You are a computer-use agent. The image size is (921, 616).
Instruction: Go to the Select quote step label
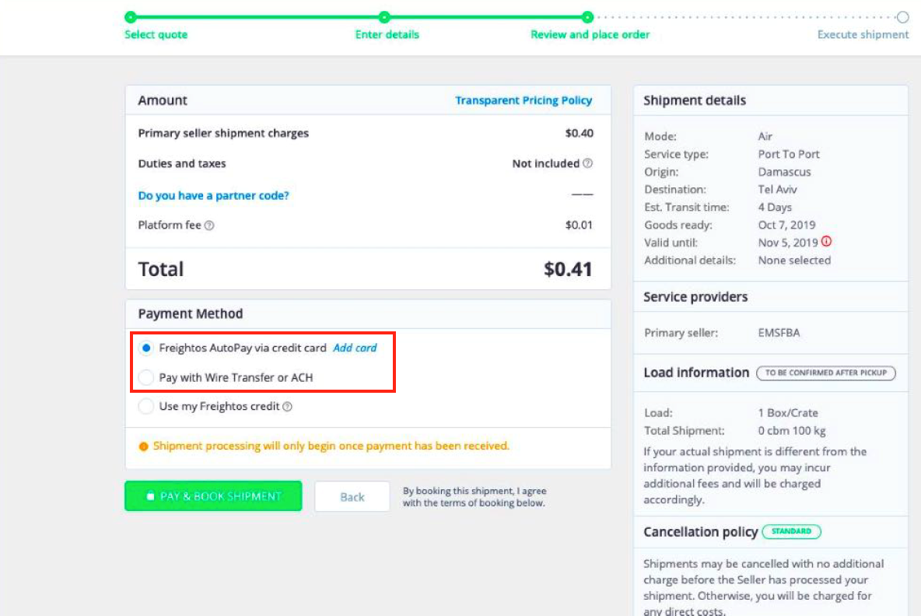pyautogui.click(x=156, y=35)
